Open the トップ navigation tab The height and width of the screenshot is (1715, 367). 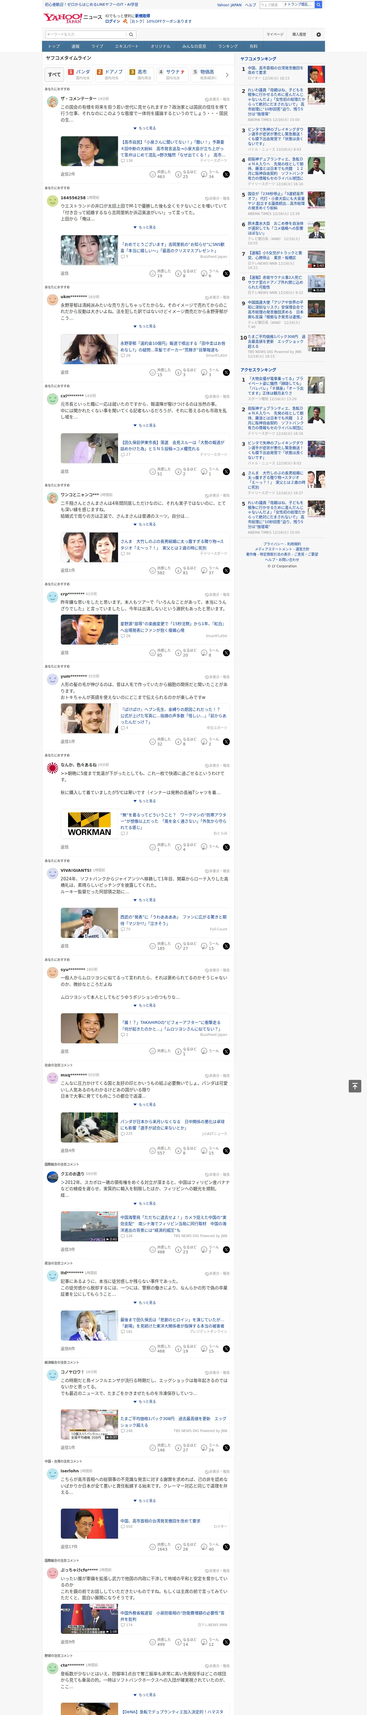pos(54,47)
